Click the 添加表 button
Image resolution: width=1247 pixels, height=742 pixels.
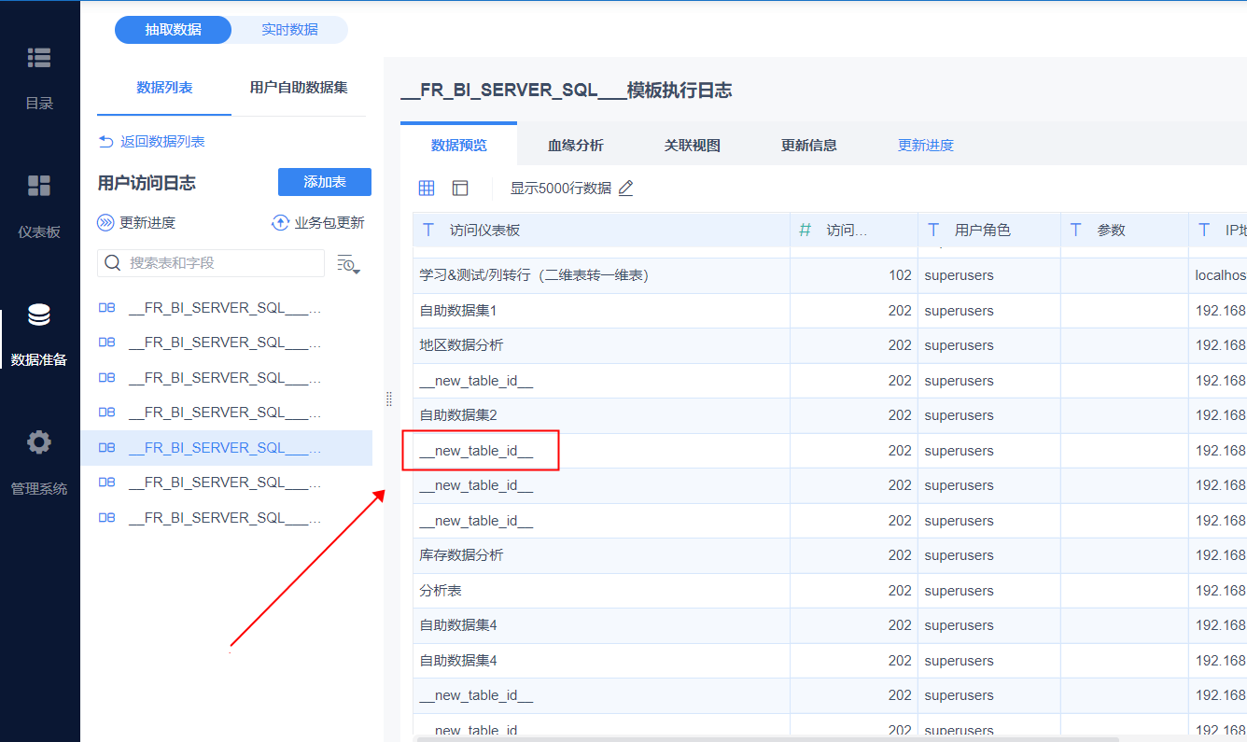[324, 183]
